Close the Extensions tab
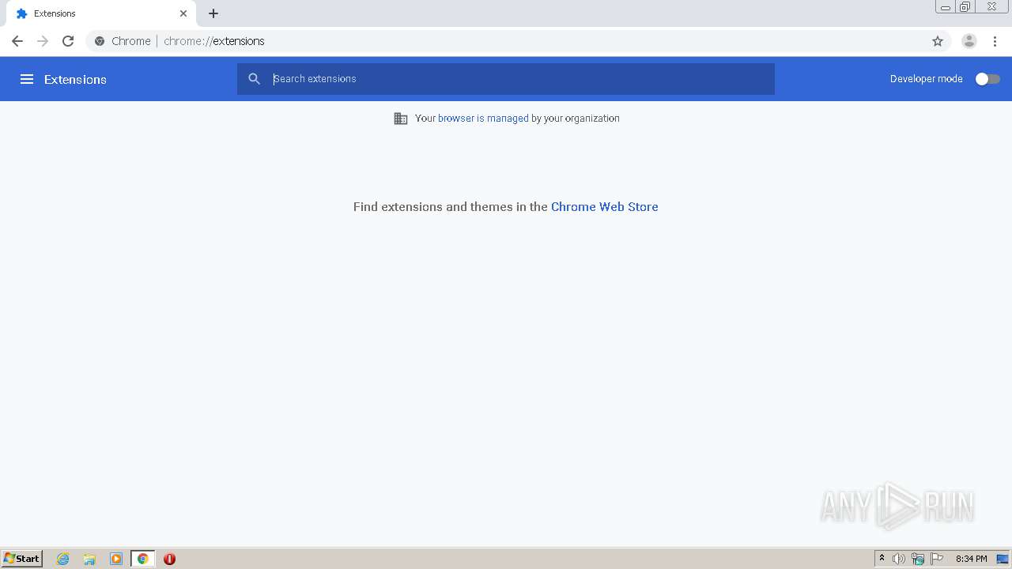Screen dimensions: 1012x569 (183, 13)
